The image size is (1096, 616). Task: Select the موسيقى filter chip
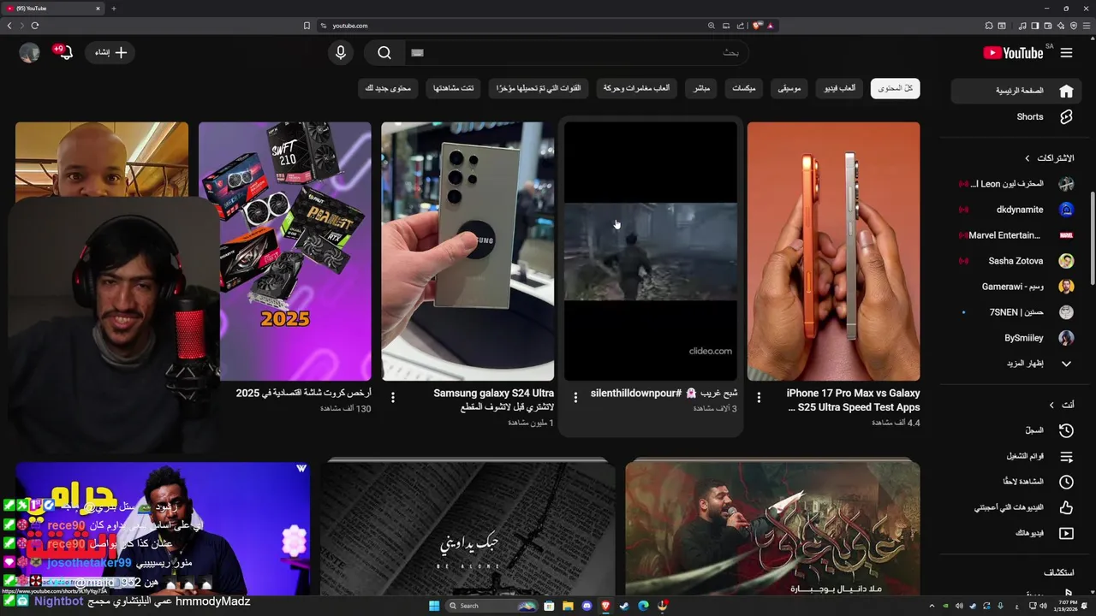tap(790, 88)
